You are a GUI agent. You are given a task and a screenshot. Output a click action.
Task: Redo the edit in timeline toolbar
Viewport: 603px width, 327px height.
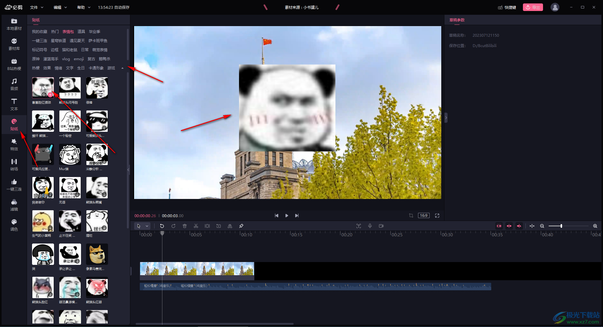(173, 226)
